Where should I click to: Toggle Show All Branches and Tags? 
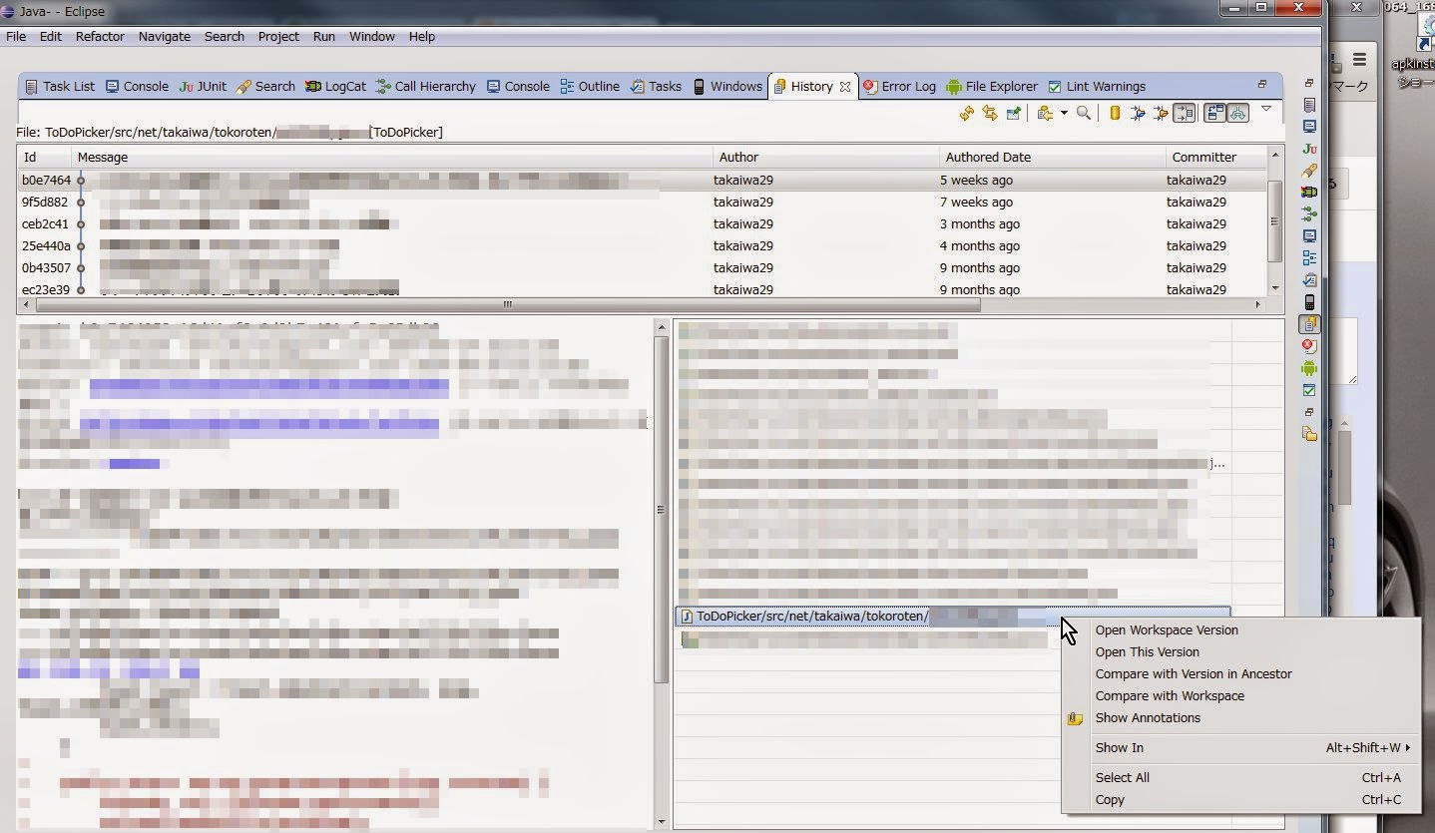[x=1237, y=114]
